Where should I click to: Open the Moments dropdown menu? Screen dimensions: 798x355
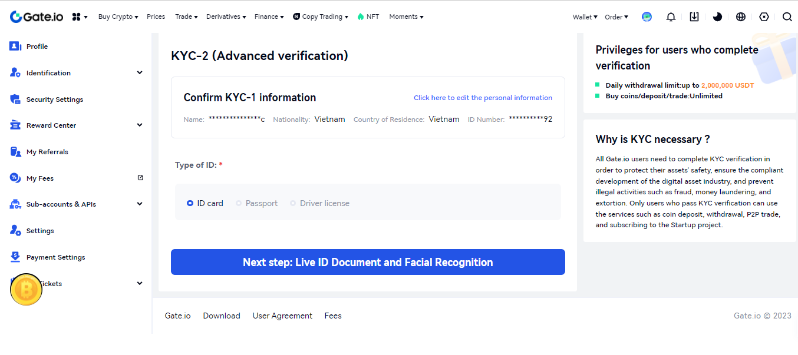[x=407, y=16]
